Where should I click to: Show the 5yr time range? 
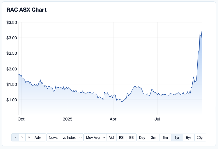point(189,138)
